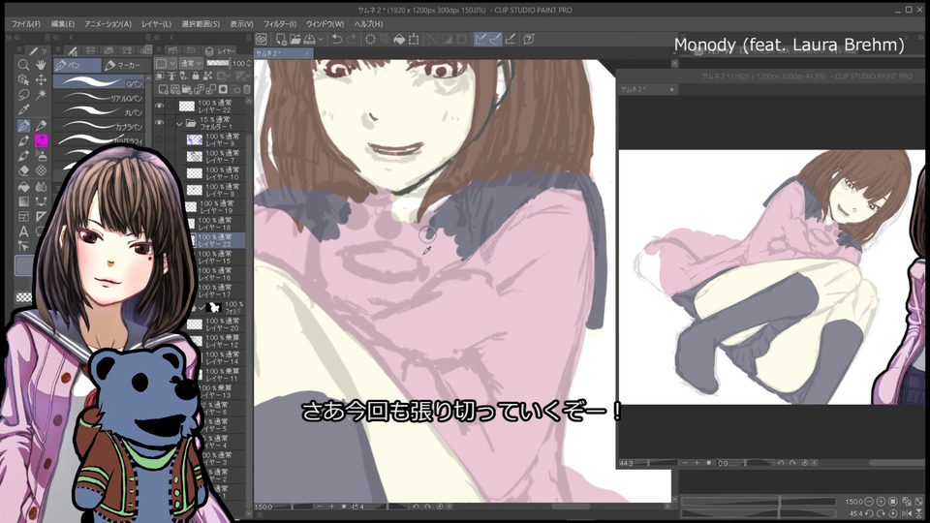
Task: Adjust layer opacity 100 stepper arrows
Action: 249,63
